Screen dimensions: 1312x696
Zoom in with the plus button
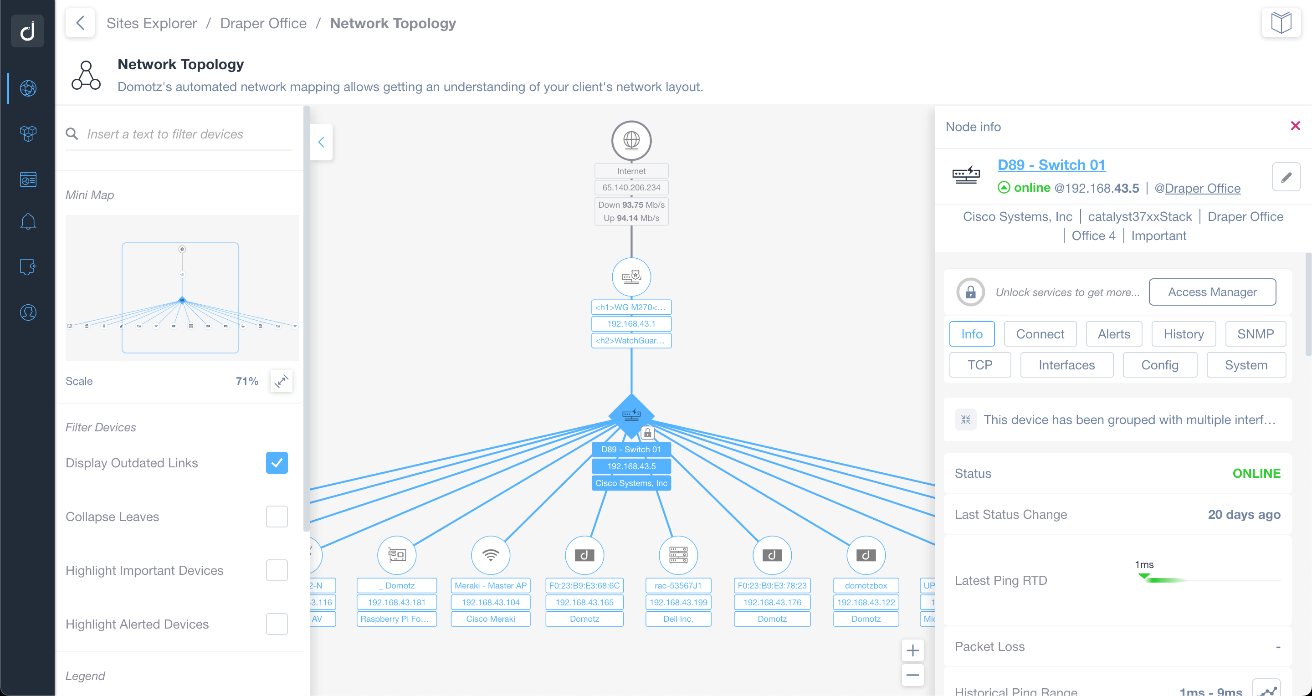coord(912,651)
